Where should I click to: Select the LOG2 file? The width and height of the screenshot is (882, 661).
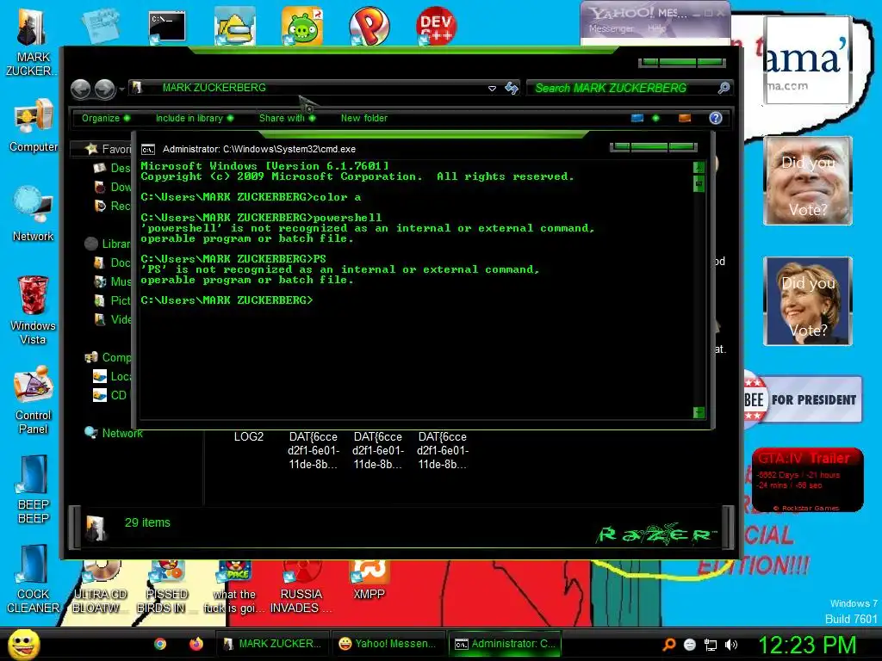[249, 436]
